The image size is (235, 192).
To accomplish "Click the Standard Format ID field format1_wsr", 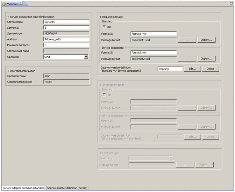I will pos(153,34).
